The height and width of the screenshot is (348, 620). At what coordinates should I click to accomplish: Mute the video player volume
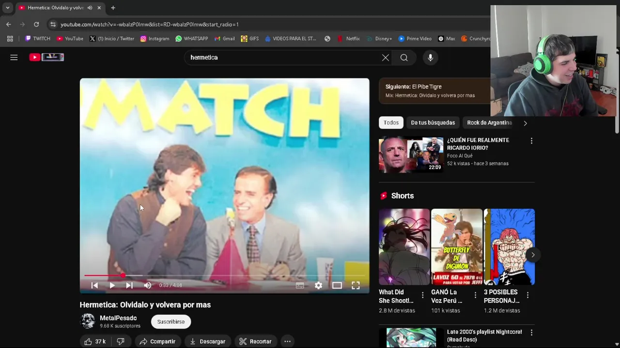click(148, 286)
